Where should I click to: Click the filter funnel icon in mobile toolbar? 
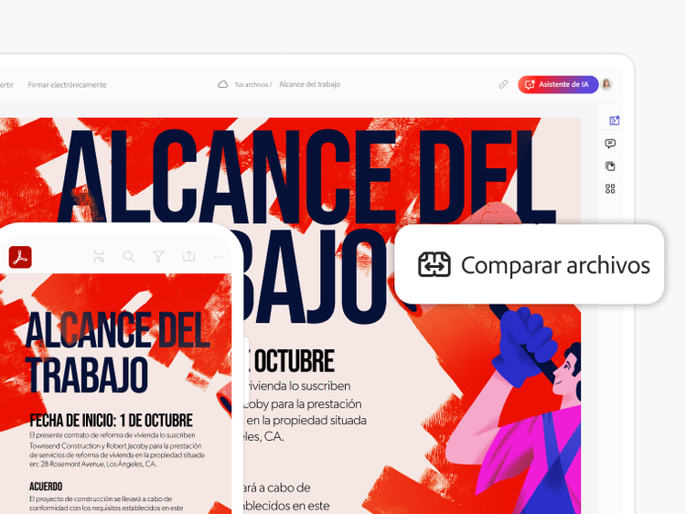pyautogui.click(x=158, y=256)
